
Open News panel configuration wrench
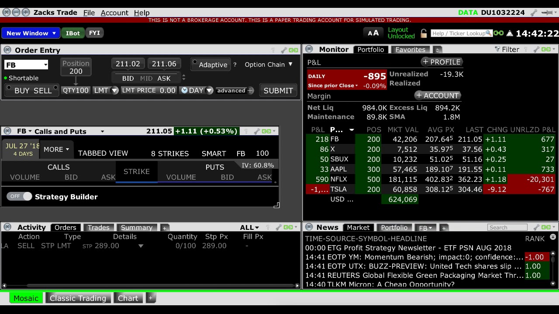536,227
